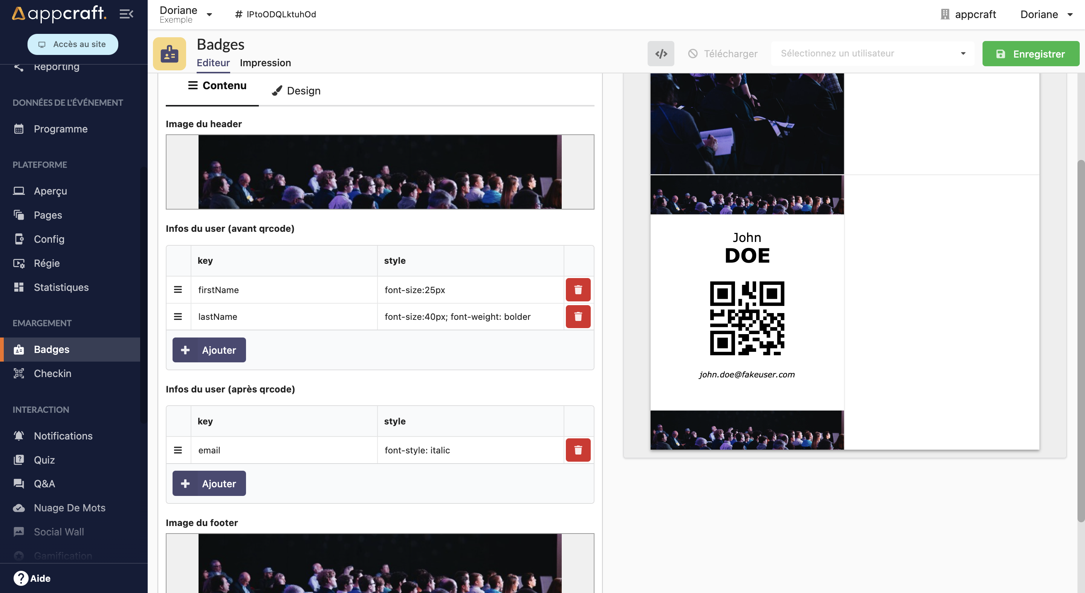Open Checkin in the sidebar
This screenshot has width=1085, height=593.
(70, 374)
